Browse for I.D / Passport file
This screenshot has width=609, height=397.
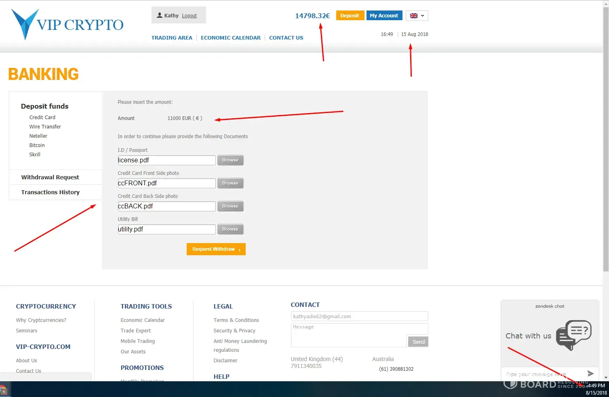click(230, 160)
